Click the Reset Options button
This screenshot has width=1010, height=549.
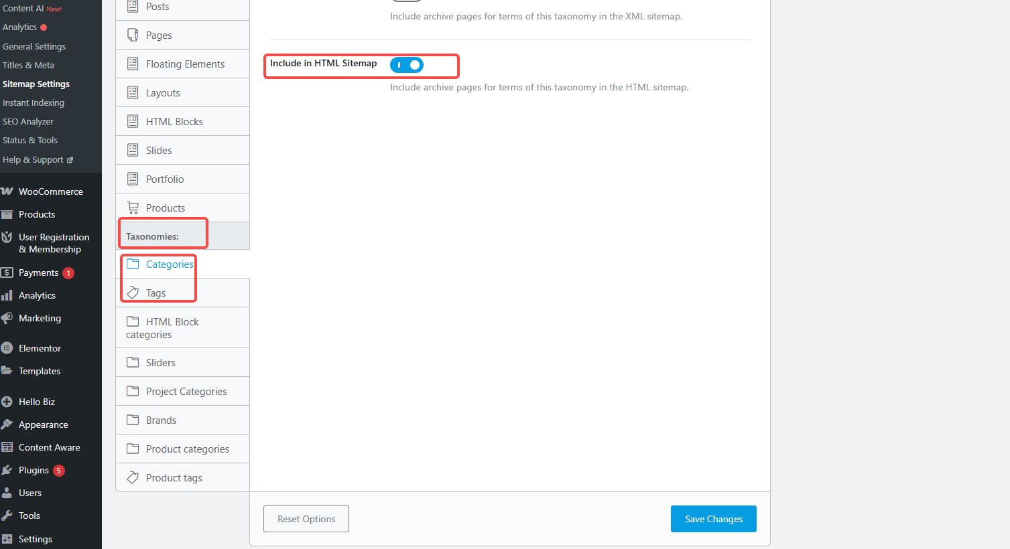[x=306, y=519]
